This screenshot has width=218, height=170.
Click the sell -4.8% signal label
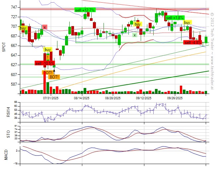(193, 42)
